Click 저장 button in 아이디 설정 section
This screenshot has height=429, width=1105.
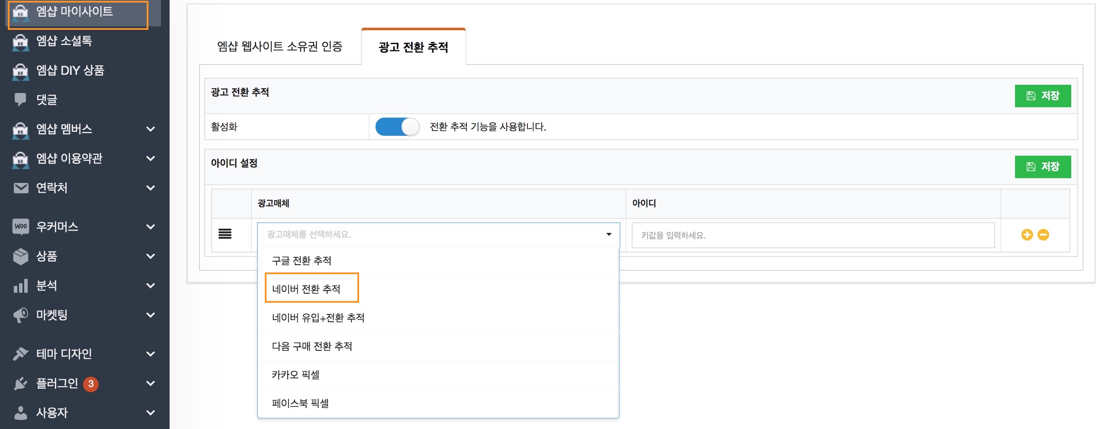[1042, 166]
